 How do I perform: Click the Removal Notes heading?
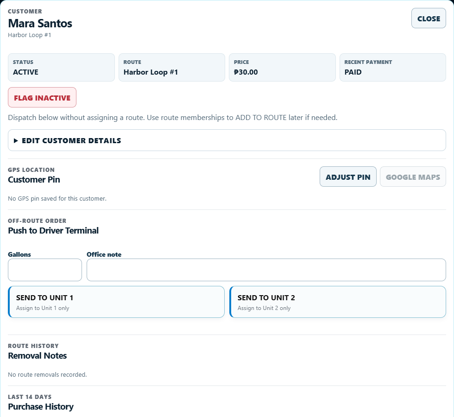click(x=38, y=356)
